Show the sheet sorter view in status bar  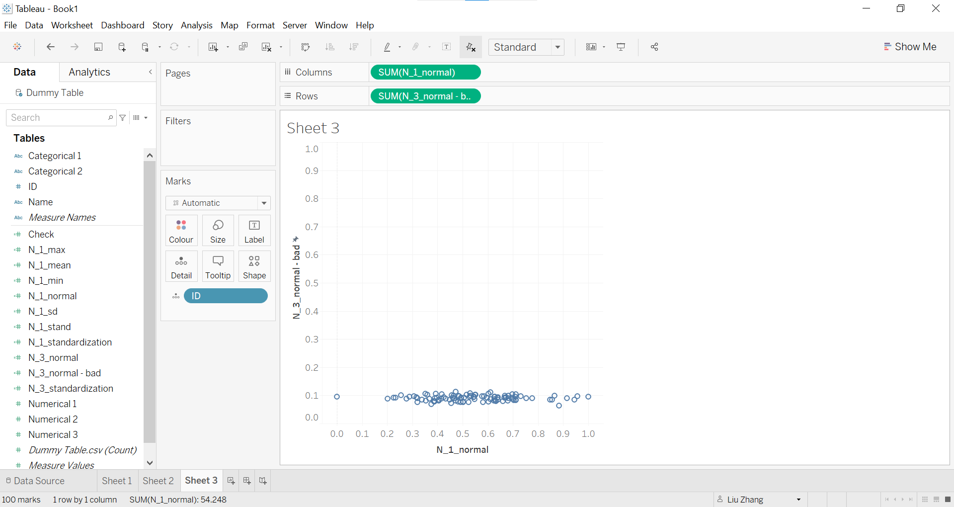[x=925, y=500]
